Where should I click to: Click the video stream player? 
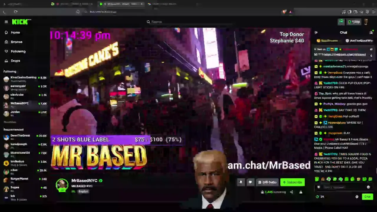pyautogui.click(x=180, y=100)
